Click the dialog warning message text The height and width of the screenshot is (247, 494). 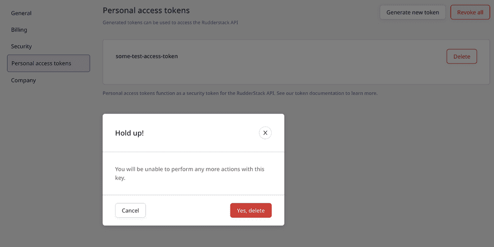[190, 173]
